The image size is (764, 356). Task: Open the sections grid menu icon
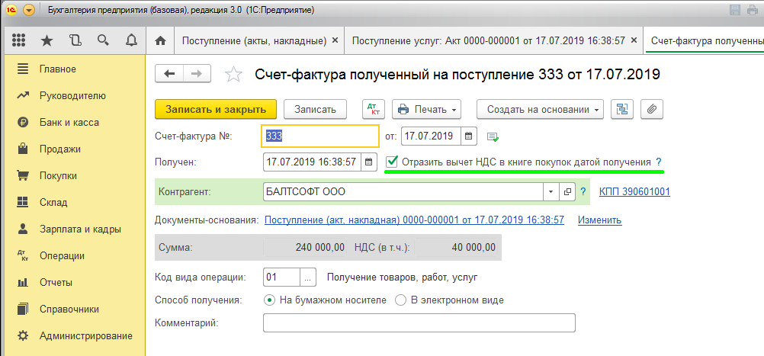tap(18, 41)
